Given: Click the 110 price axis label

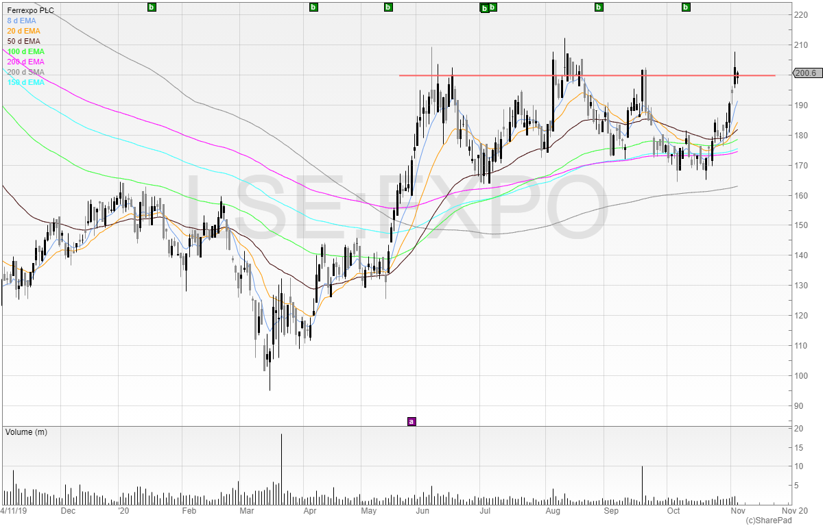Looking at the screenshot, I should tap(800, 346).
